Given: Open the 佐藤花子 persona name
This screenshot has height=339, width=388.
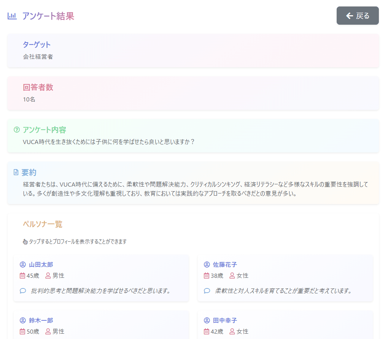Looking at the screenshot, I should (x=225, y=265).
